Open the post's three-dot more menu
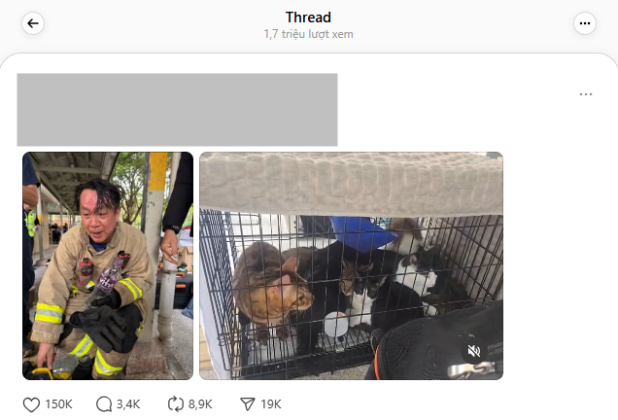618x420 pixels. tap(586, 94)
